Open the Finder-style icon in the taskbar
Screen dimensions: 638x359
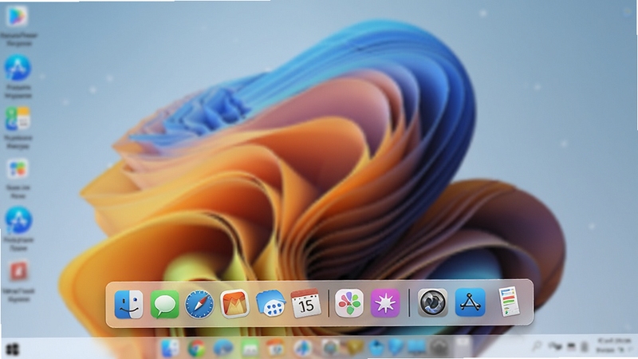(170, 349)
